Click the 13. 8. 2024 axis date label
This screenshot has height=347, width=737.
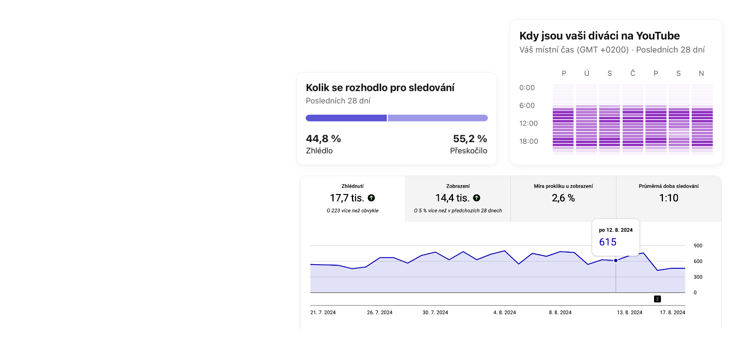630,312
